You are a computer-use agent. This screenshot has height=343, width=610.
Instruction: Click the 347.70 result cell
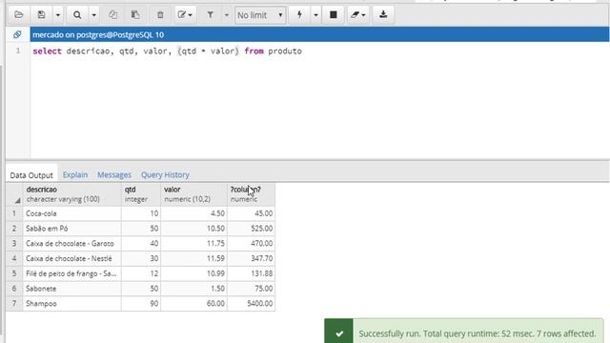[x=251, y=258]
